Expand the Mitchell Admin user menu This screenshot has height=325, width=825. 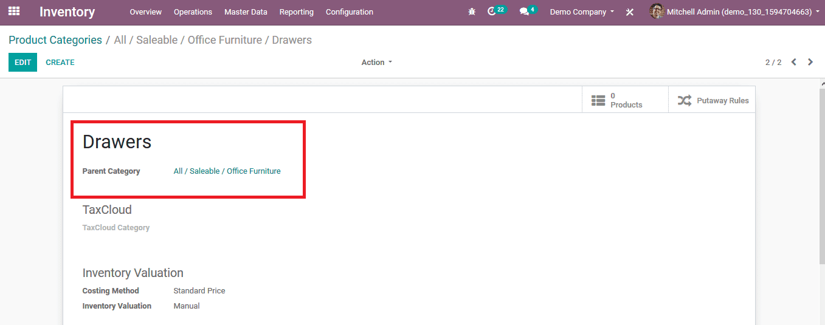tap(744, 12)
